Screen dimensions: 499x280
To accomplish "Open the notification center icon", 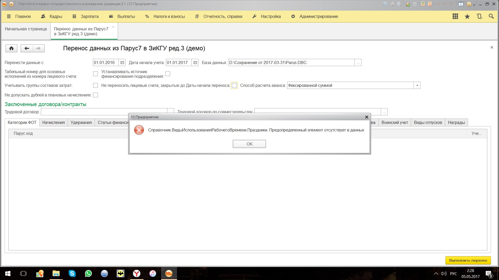I will pos(489,274).
